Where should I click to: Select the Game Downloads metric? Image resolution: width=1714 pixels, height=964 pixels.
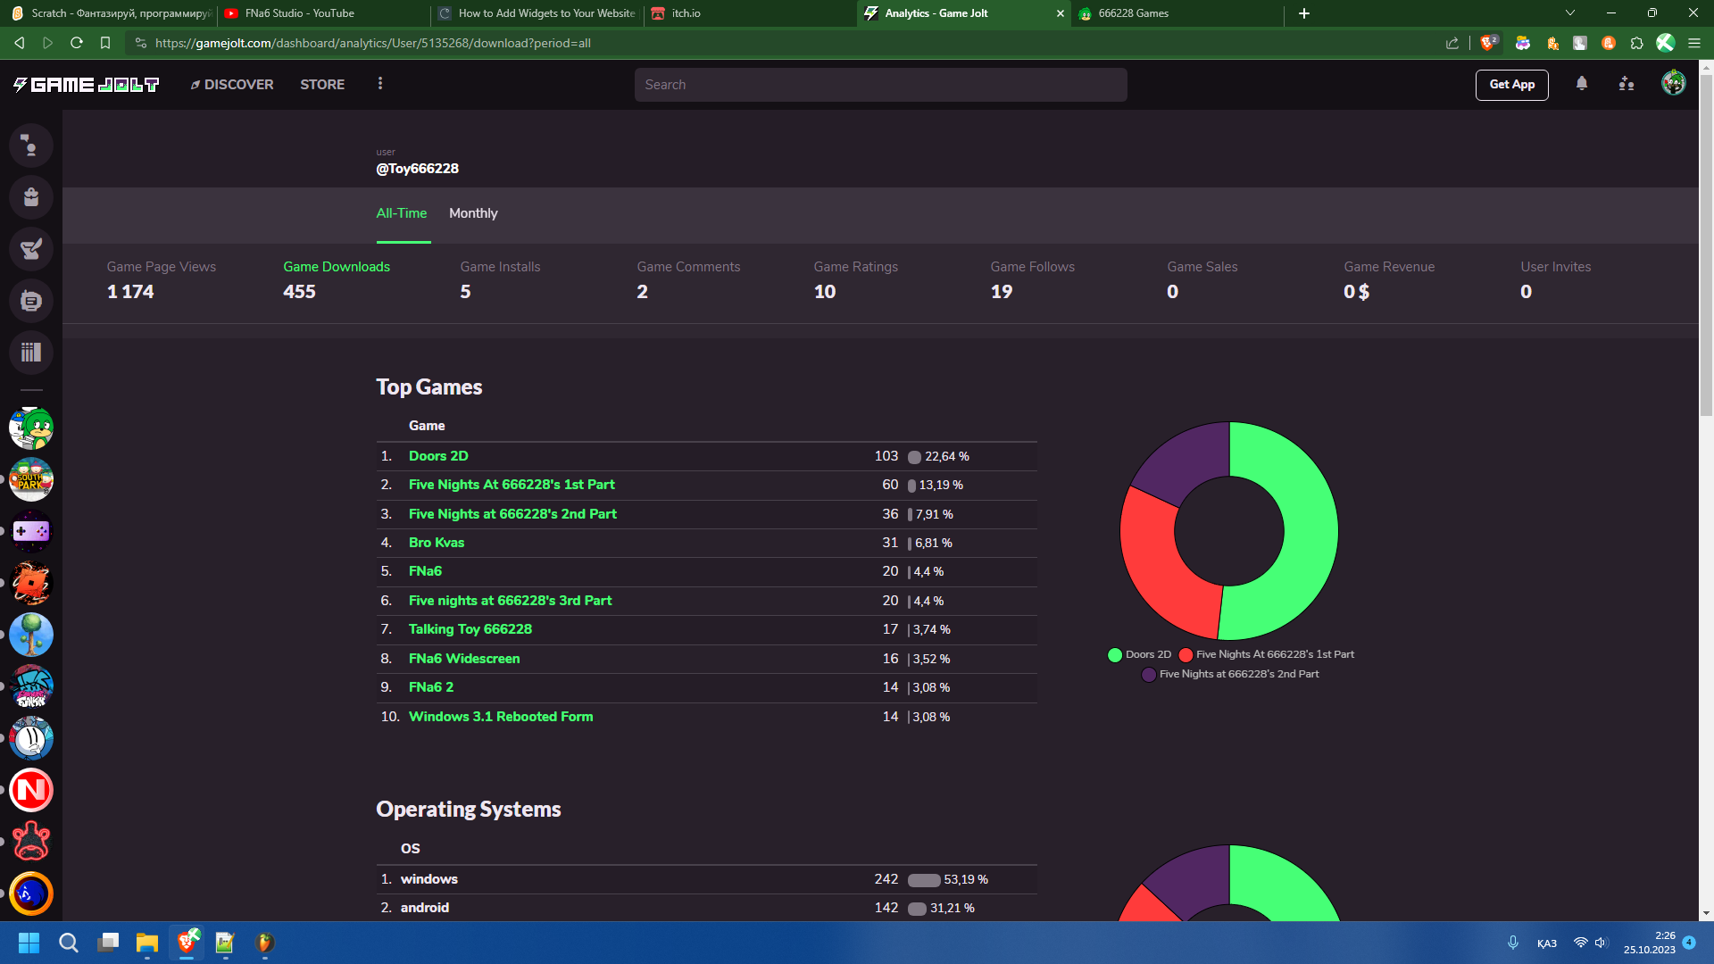pos(337,280)
